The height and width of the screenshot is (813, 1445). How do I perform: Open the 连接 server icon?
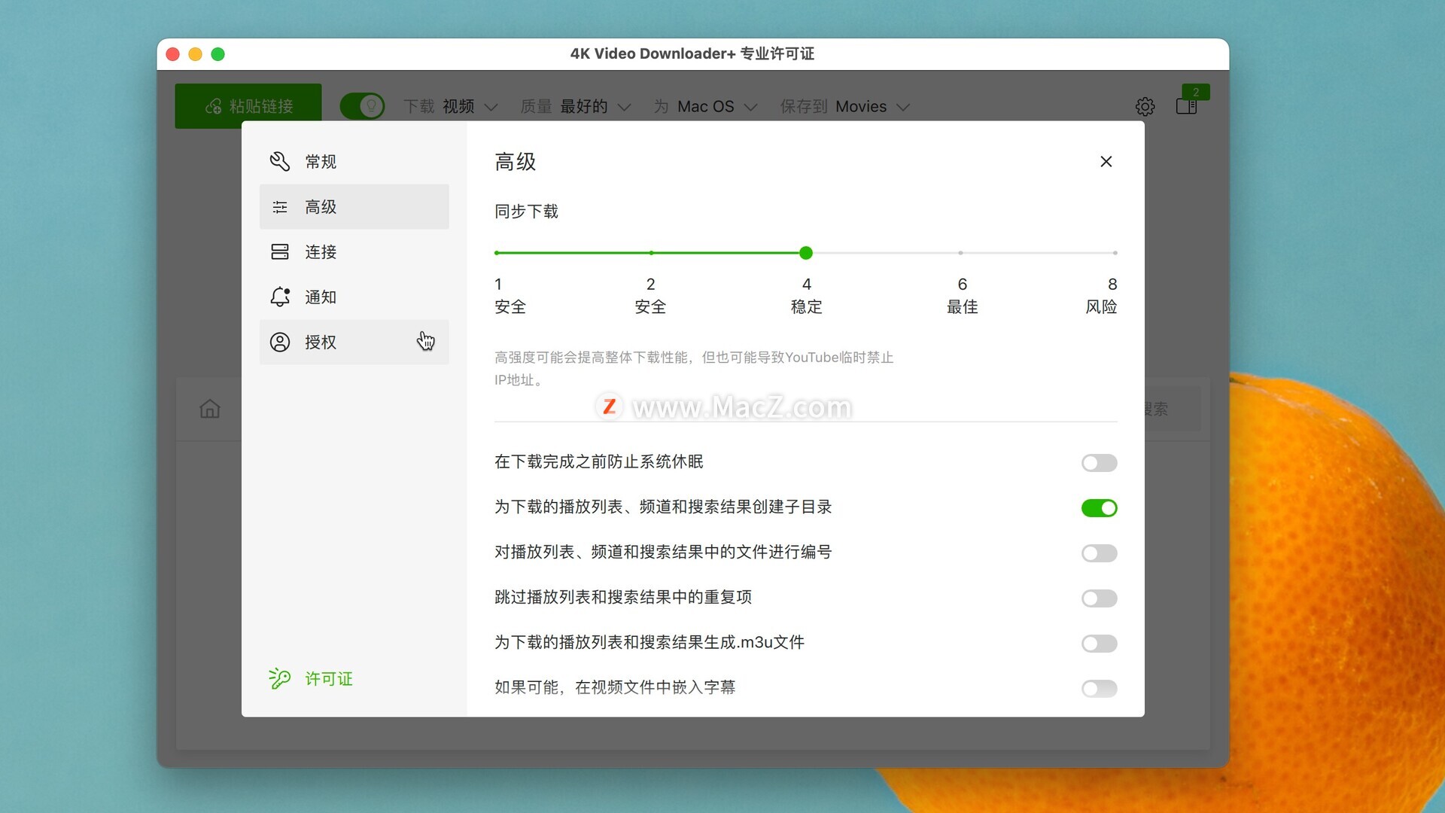[x=280, y=251]
